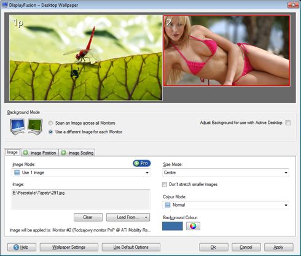This screenshot has width=301, height=256.
Task: Click the Cancel button
Action: (x=246, y=247)
